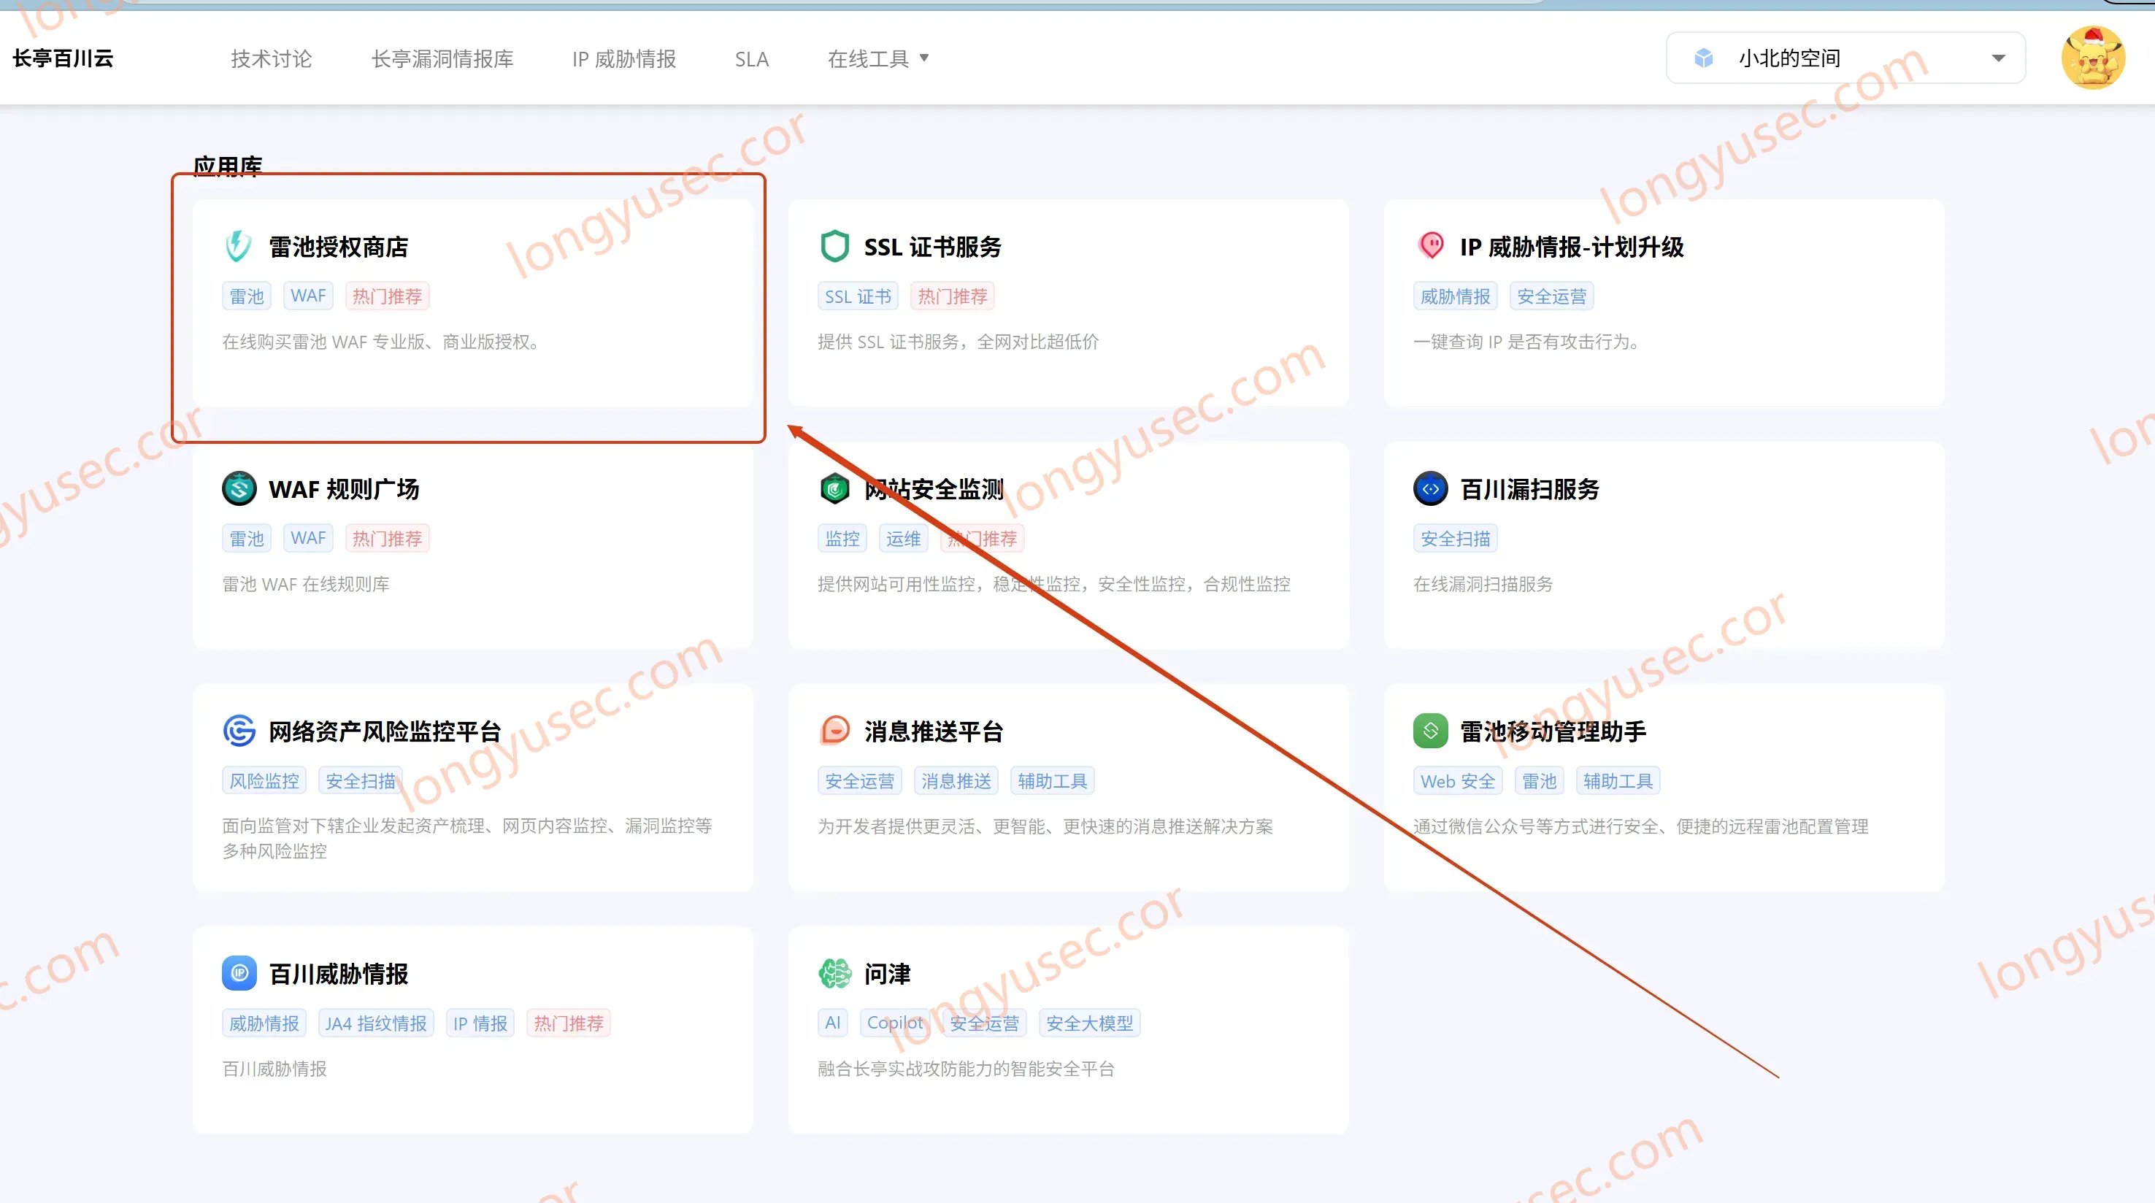
Task: Click the 消息推送平台 orange chat icon
Action: click(835, 731)
